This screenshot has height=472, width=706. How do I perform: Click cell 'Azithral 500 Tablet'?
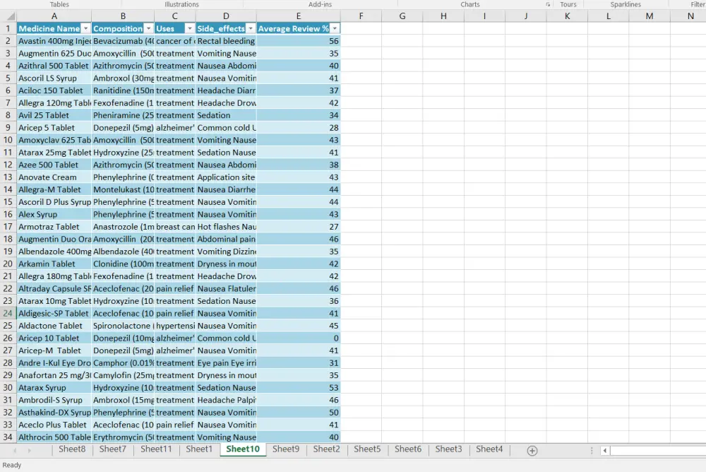coord(54,66)
